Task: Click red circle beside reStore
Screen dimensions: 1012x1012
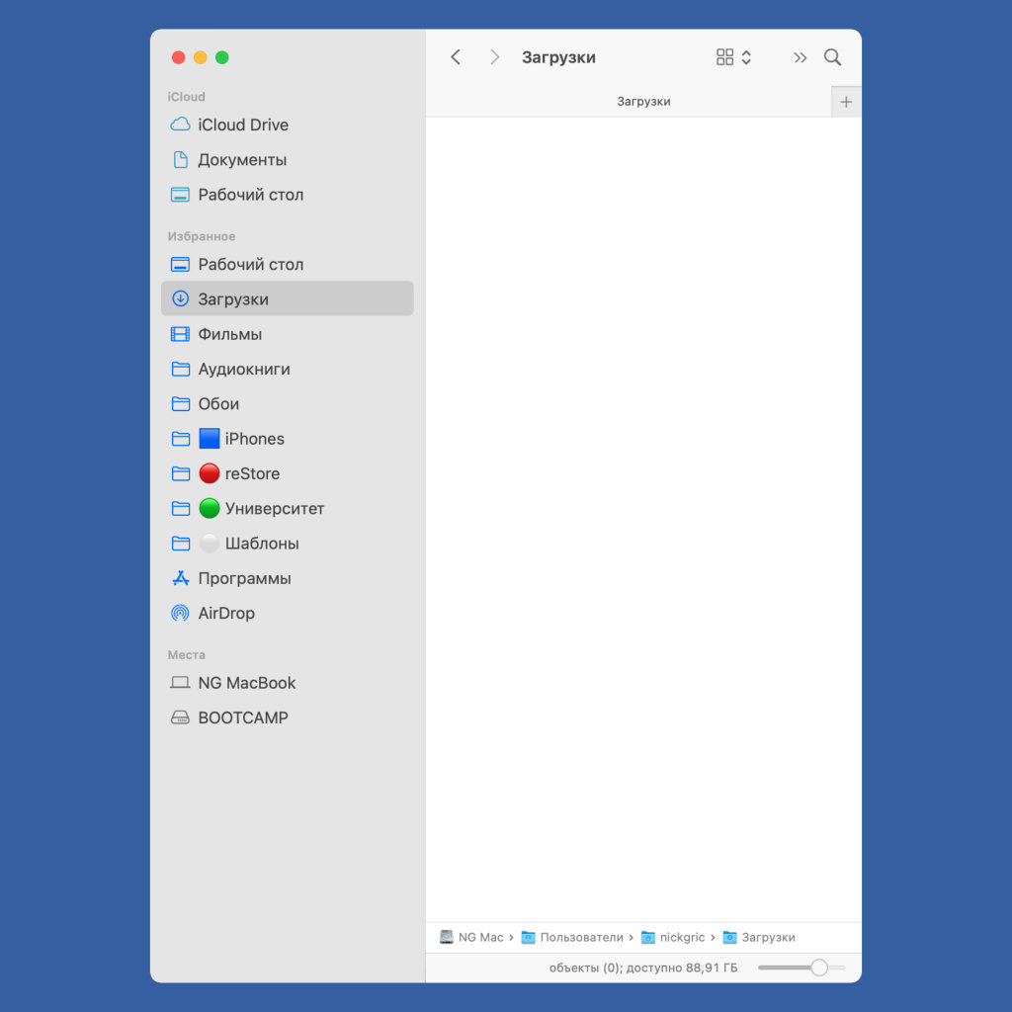Action: [x=210, y=473]
